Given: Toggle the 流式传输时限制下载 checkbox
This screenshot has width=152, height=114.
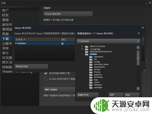Looking at the screenshot, I should [x=46, y=73].
